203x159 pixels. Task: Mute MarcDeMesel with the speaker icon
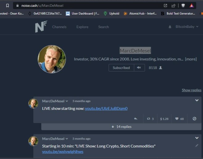pyautogui.click(x=139, y=68)
